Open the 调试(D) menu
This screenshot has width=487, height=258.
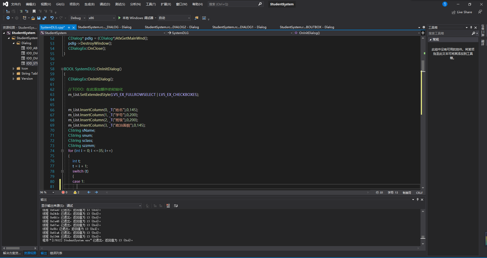pyautogui.click(x=105, y=4)
